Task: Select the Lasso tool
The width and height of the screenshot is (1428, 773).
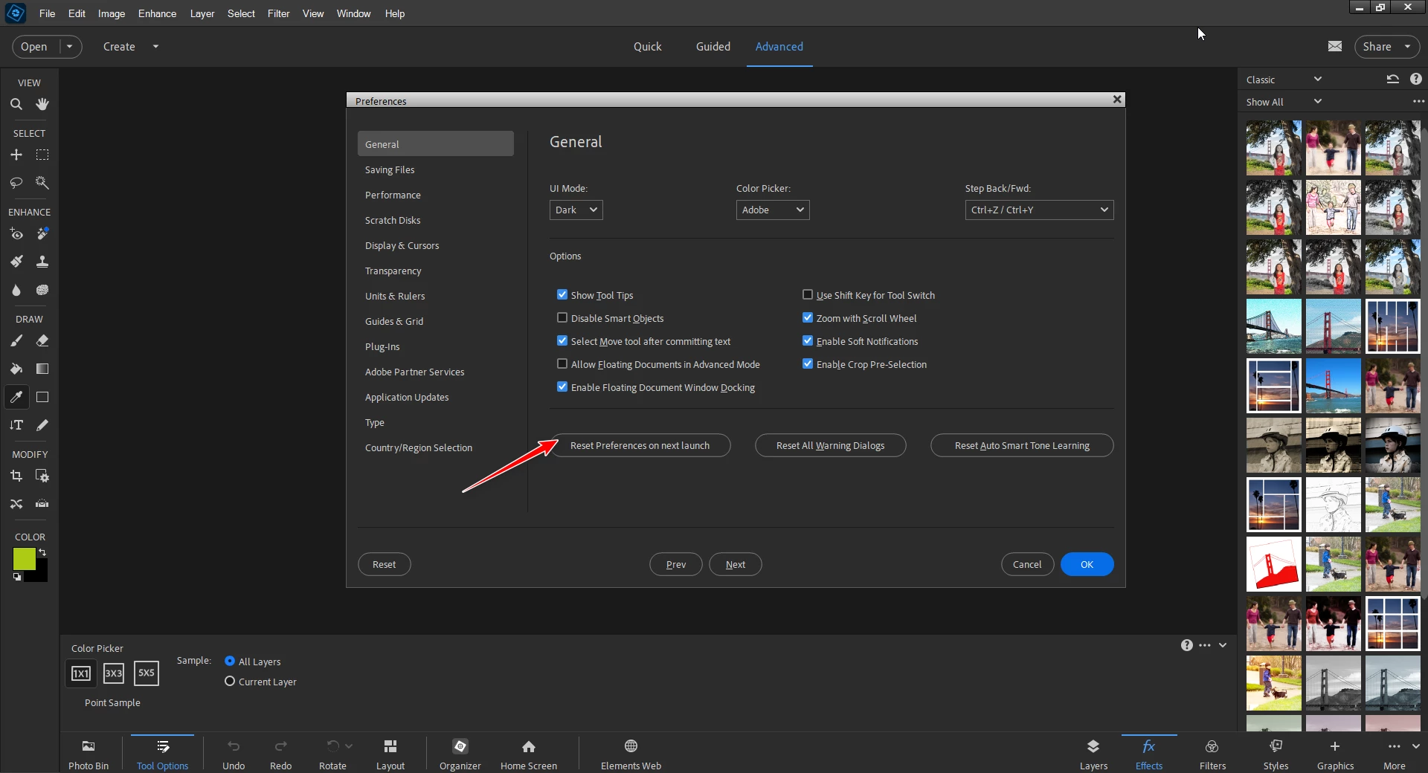Action: (16, 182)
